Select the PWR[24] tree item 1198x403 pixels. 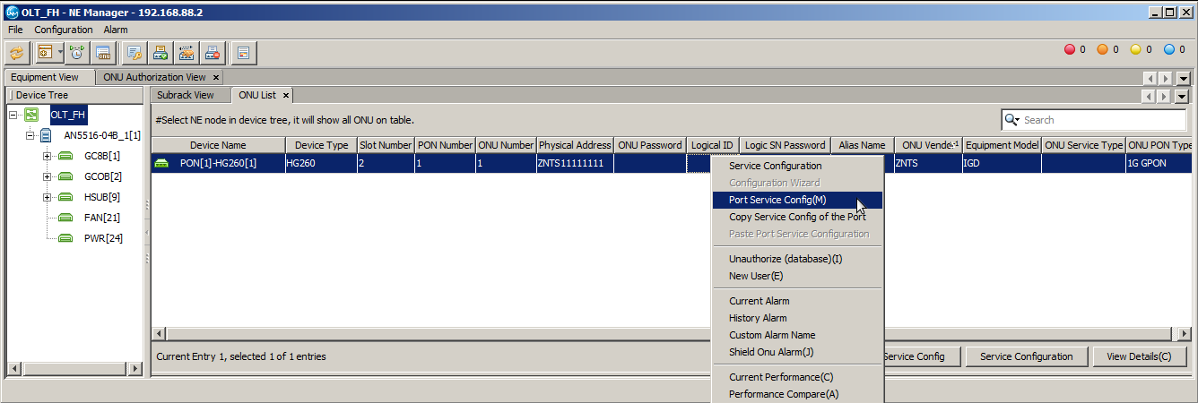pos(103,238)
